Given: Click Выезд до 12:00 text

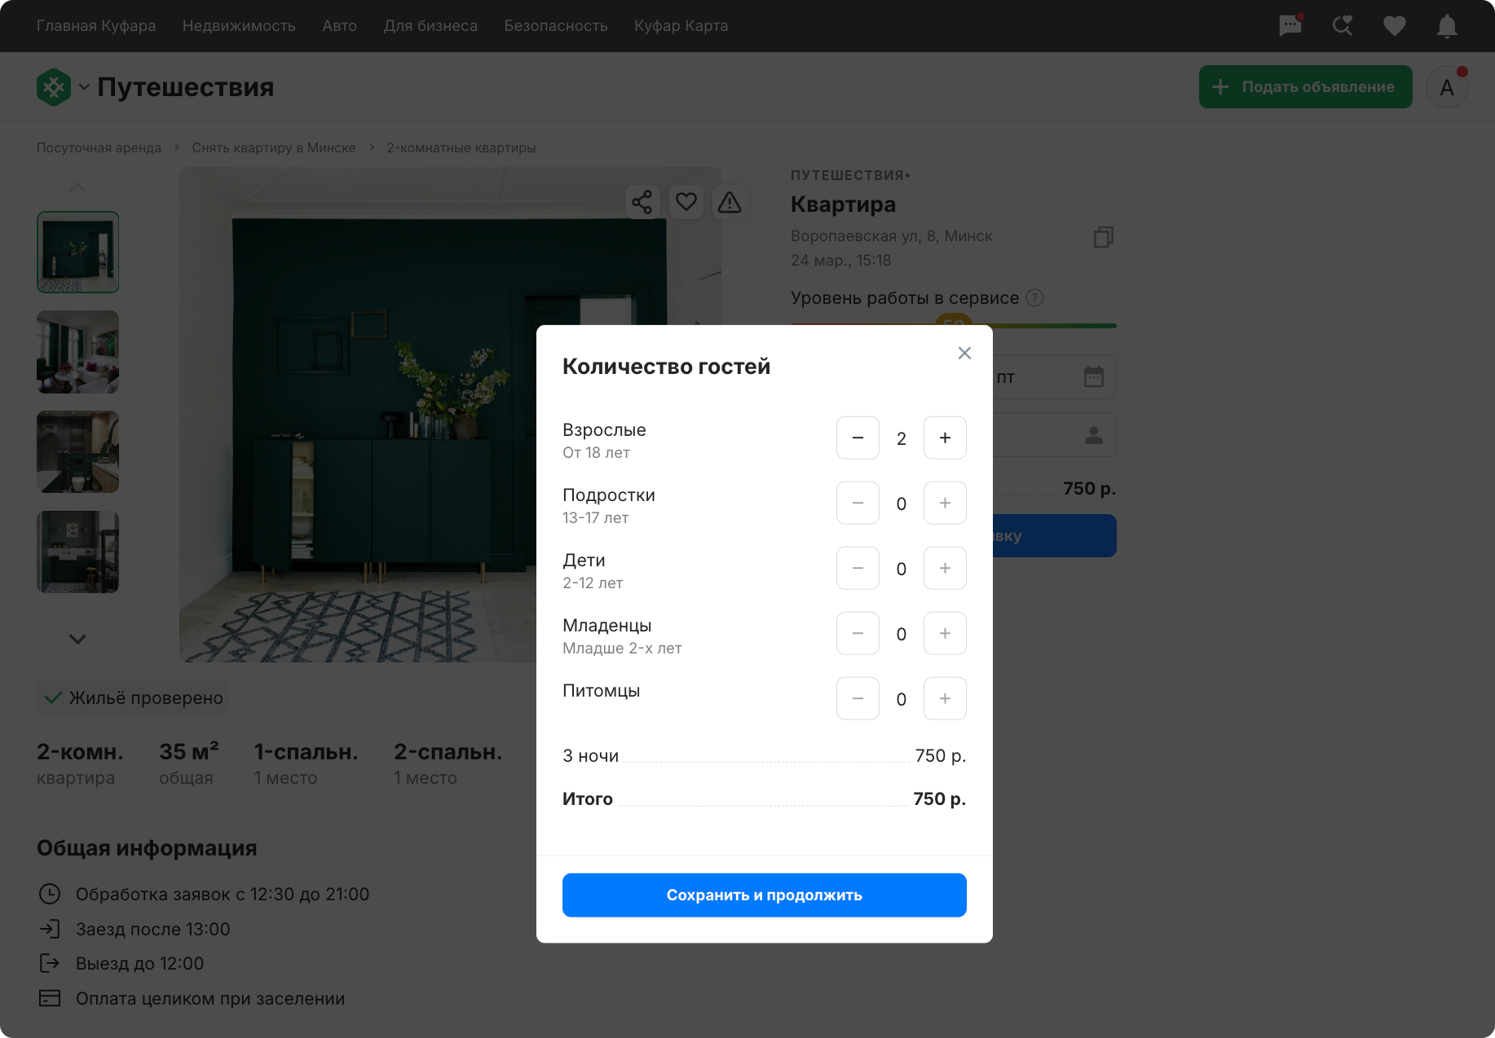Looking at the screenshot, I should (140, 964).
